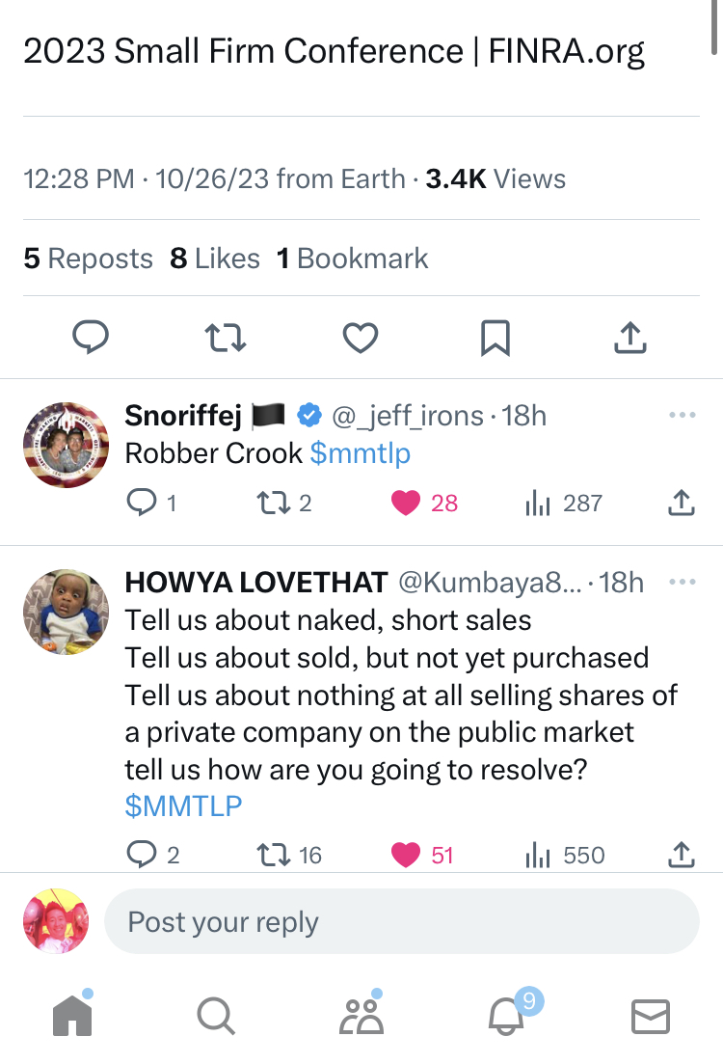Click the Post your reply field
The image size is (723, 1064).
pyautogui.click(x=401, y=922)
